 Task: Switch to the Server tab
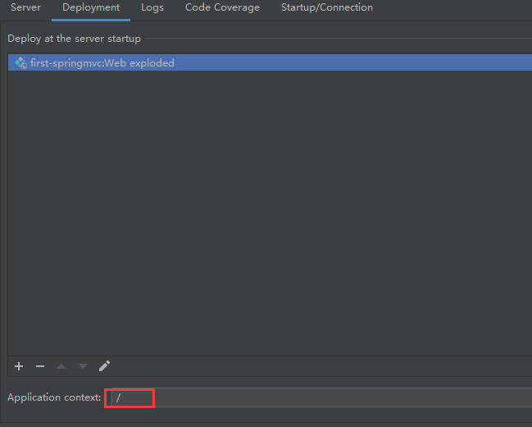25,7
